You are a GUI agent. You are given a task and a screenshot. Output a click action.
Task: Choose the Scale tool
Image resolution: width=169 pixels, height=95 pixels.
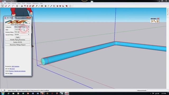33,6
